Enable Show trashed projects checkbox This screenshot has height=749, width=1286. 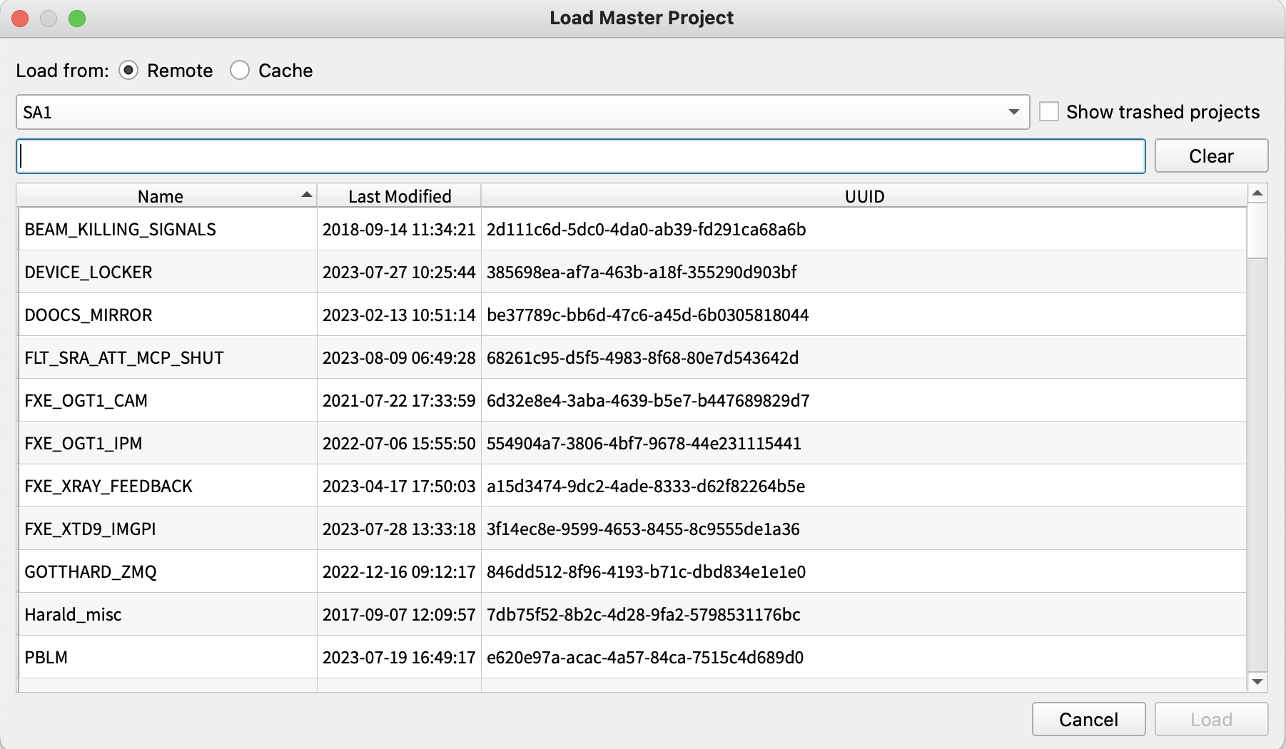[1049, 112]
